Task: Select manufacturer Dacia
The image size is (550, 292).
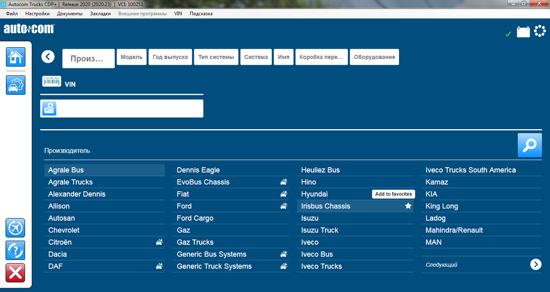Action: click(105, 254)
